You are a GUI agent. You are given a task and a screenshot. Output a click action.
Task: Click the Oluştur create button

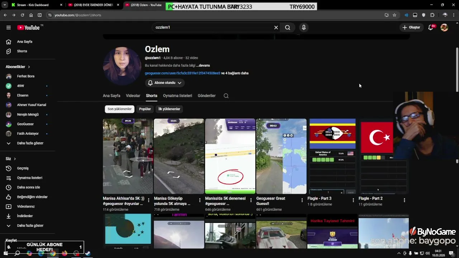tap(411, 28)
